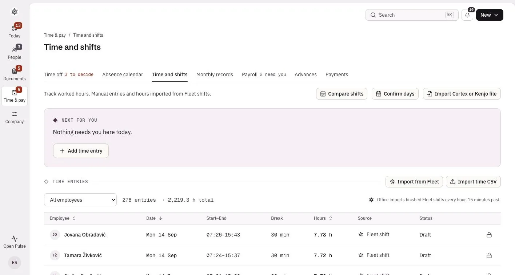This screenshot has height=275, width=515.
Task: Sort table by Employee column
Action: 63,218
